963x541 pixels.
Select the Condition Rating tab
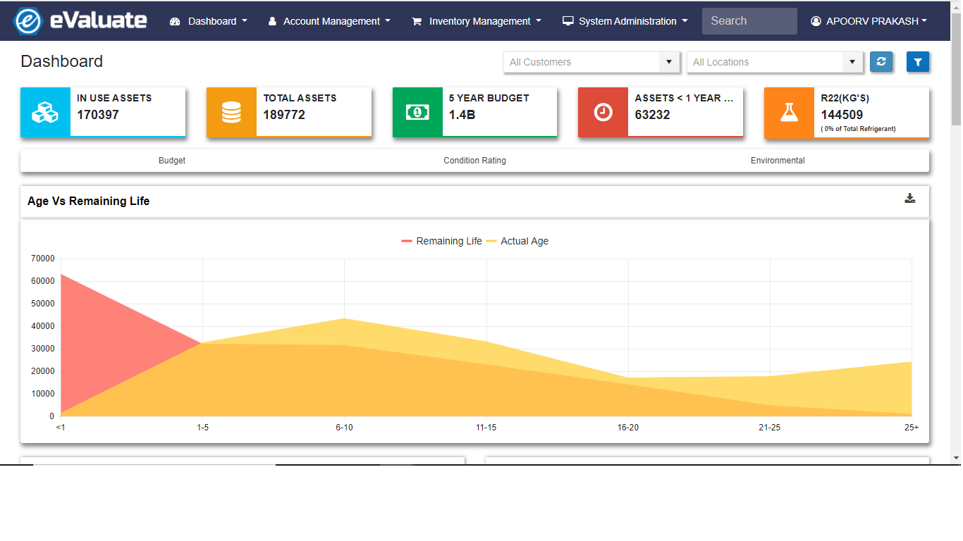point(474,161)
